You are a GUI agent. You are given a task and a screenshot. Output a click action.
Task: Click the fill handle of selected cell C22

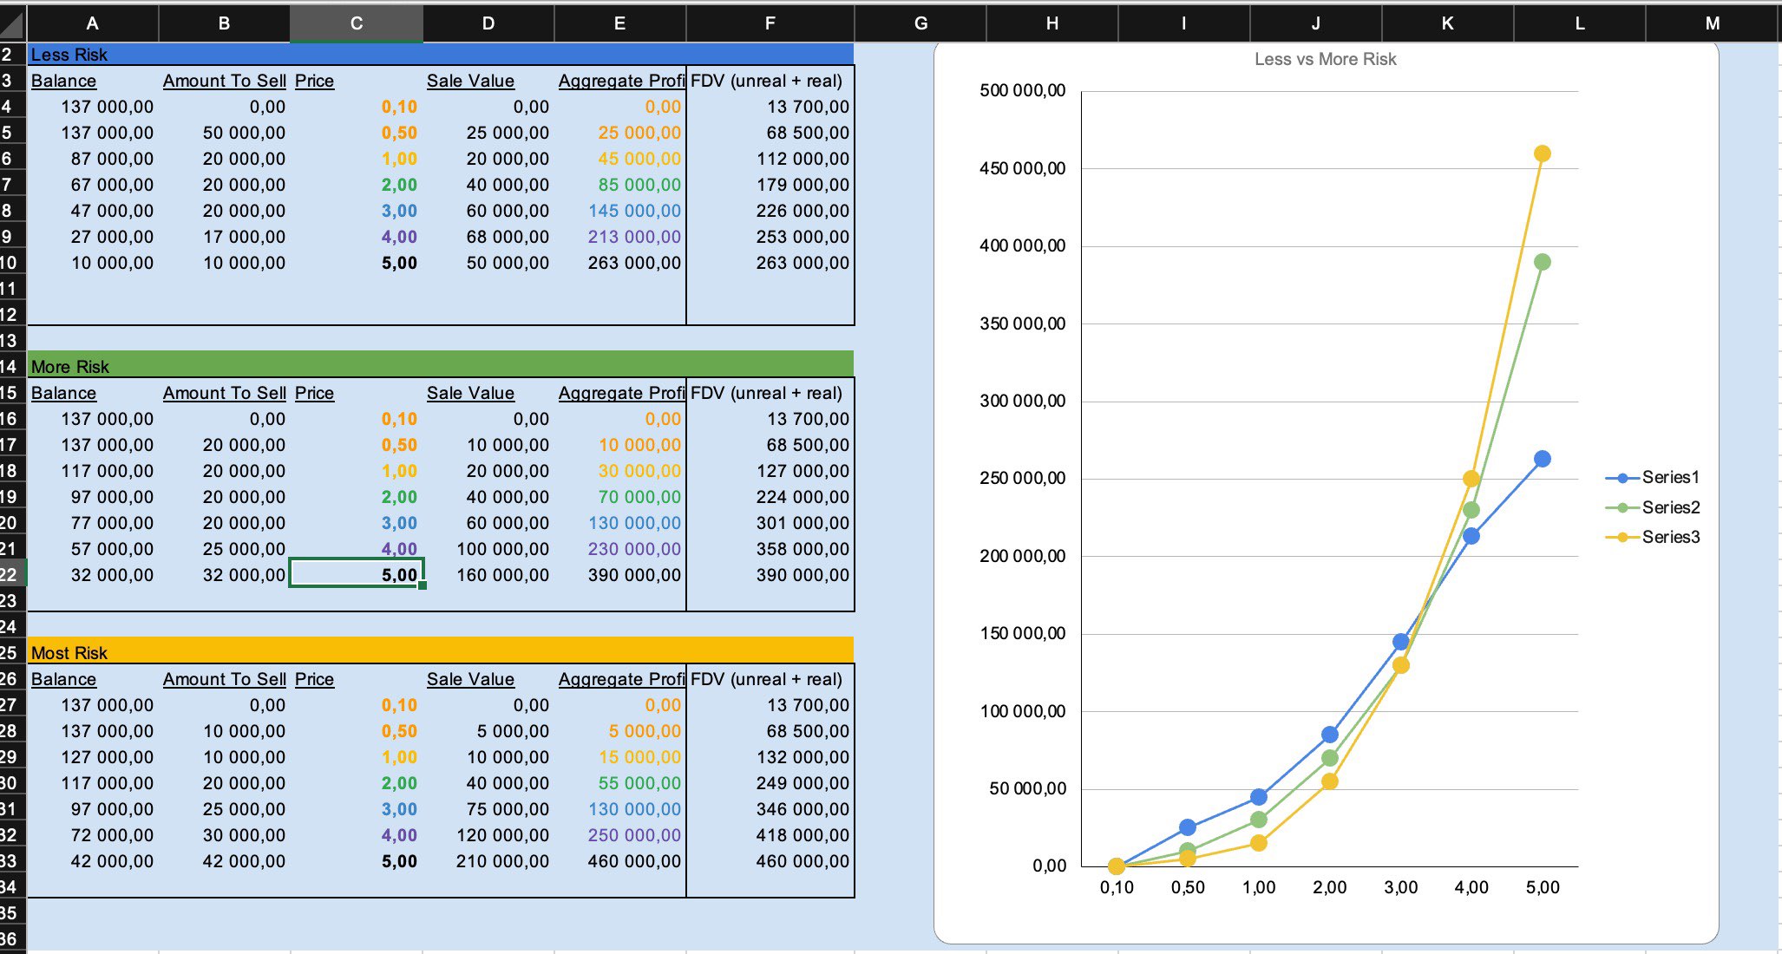[x=423, y=586]
